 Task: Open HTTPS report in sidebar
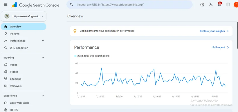coord(24,110)
